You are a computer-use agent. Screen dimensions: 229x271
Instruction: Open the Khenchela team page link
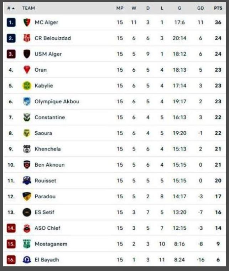(x=48, y=149)
